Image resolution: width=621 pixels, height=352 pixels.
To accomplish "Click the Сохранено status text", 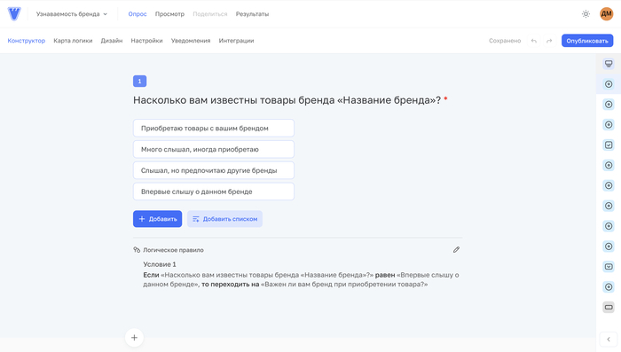I will point(505,41).
